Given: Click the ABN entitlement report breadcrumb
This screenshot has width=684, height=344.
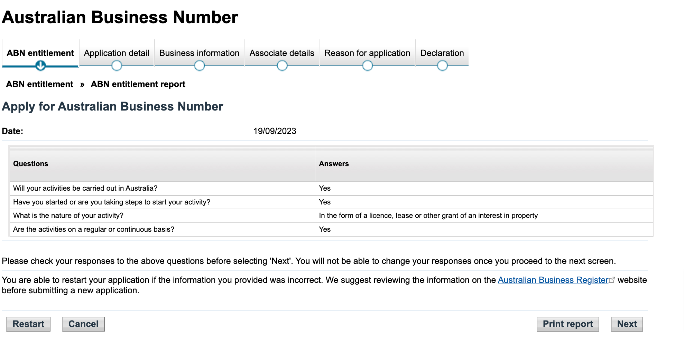Looking at the screenshot, I should tap(138, 84).
